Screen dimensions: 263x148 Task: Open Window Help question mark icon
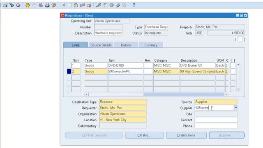[134, 5]
